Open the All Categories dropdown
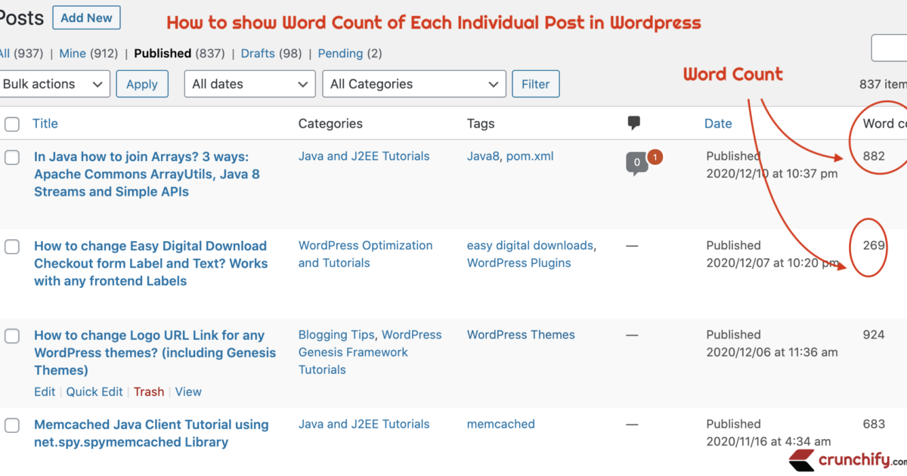 click(x=414, y=84)
